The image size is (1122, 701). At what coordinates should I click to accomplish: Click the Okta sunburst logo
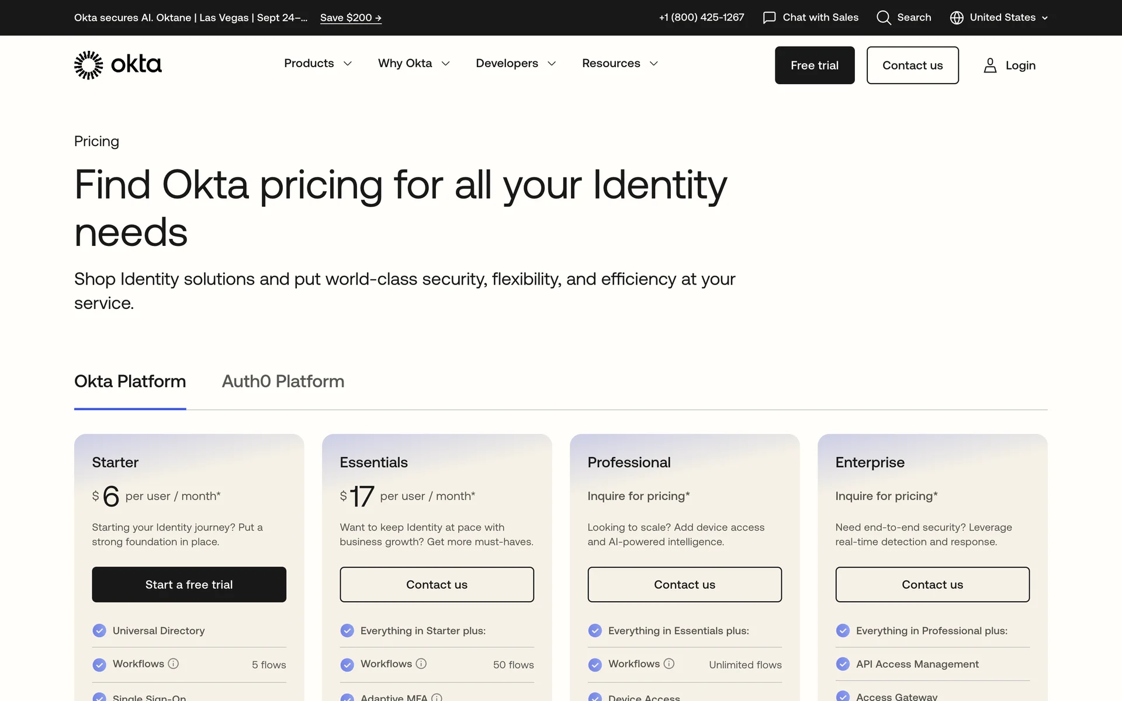pyautogui.click(x=89, y=65)
